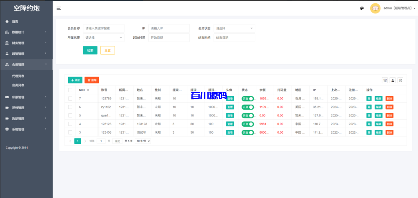Toggle the 开启 status switch for account 123789

[248, 99]
